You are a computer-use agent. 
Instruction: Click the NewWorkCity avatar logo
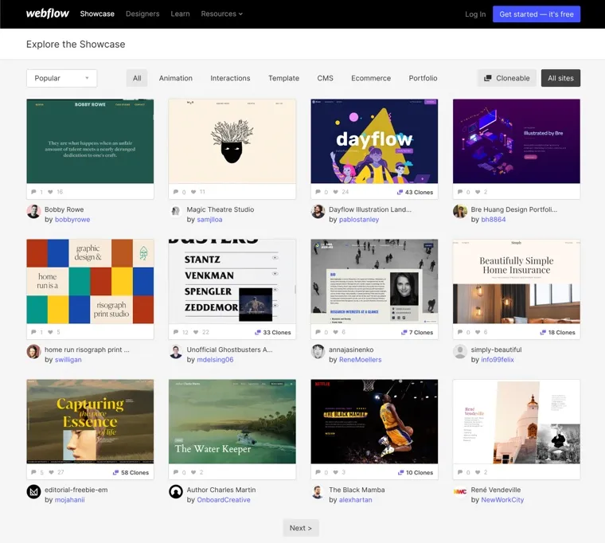(460, 492)
